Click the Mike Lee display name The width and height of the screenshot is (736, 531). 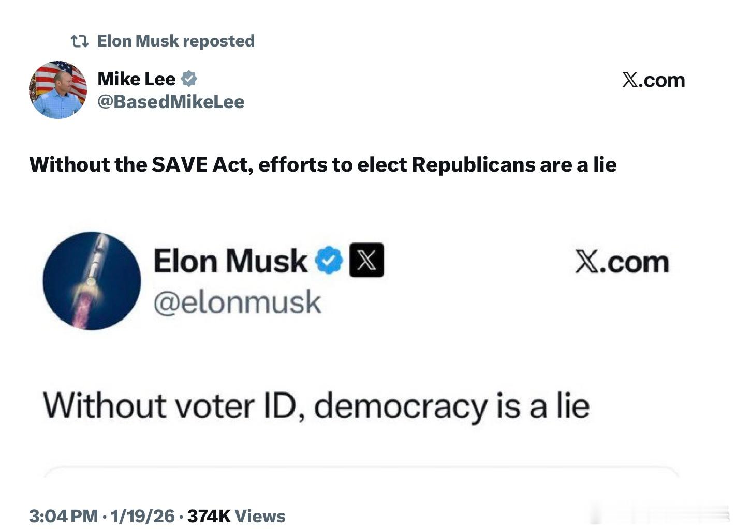(x=137, y=78)
